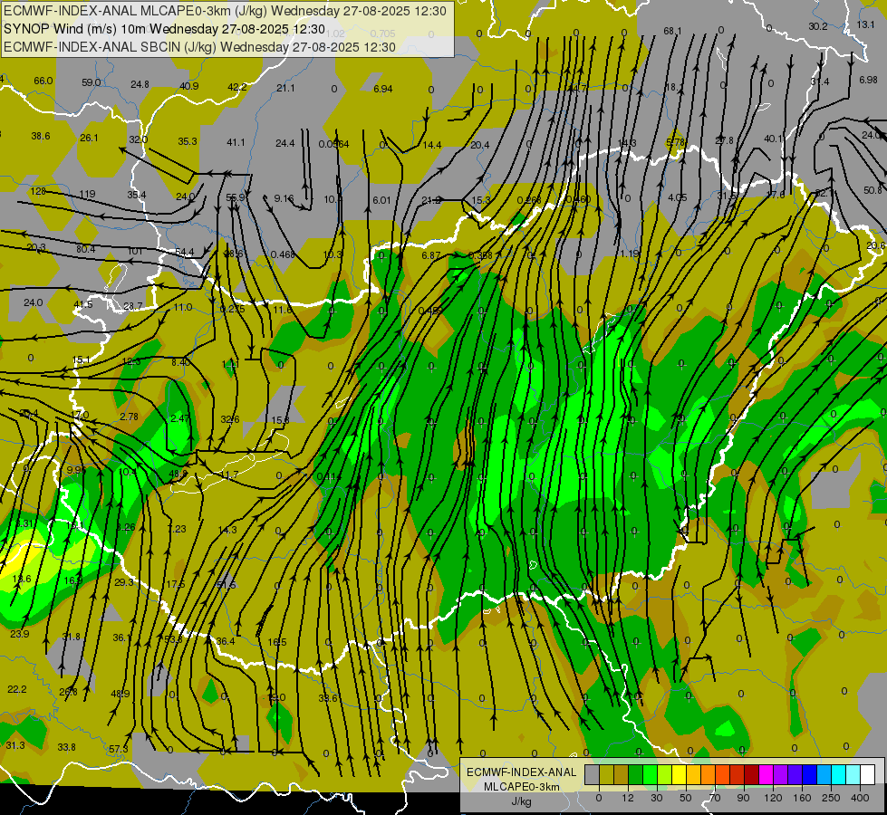
Task: Click the map value '4.05'
Action: [x=677, y=197]
